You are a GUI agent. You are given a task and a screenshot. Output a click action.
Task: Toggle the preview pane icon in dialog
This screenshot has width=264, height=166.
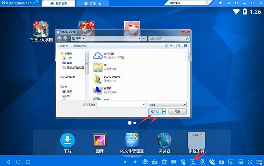tap(178, 46)
